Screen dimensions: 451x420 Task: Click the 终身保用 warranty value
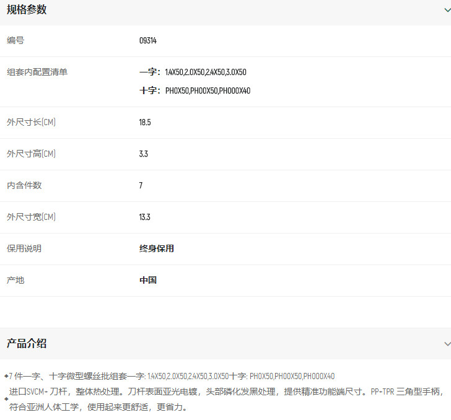coord(157,249)
